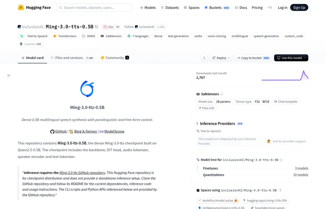Open the extra navigation menu icon
This screenshot has width=326, height=209.
269,8
